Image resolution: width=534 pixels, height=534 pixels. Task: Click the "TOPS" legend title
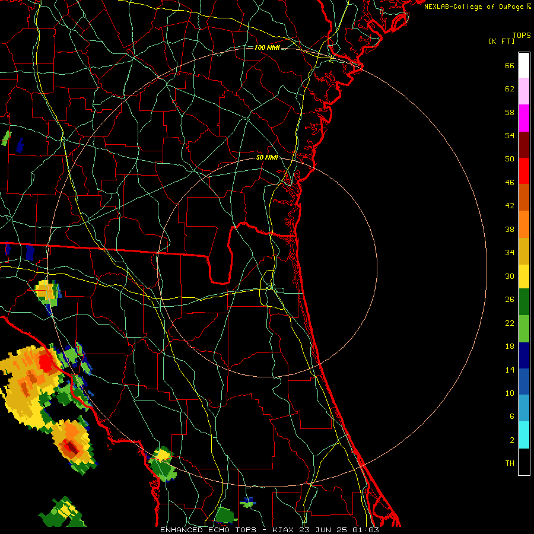(522, 36)
